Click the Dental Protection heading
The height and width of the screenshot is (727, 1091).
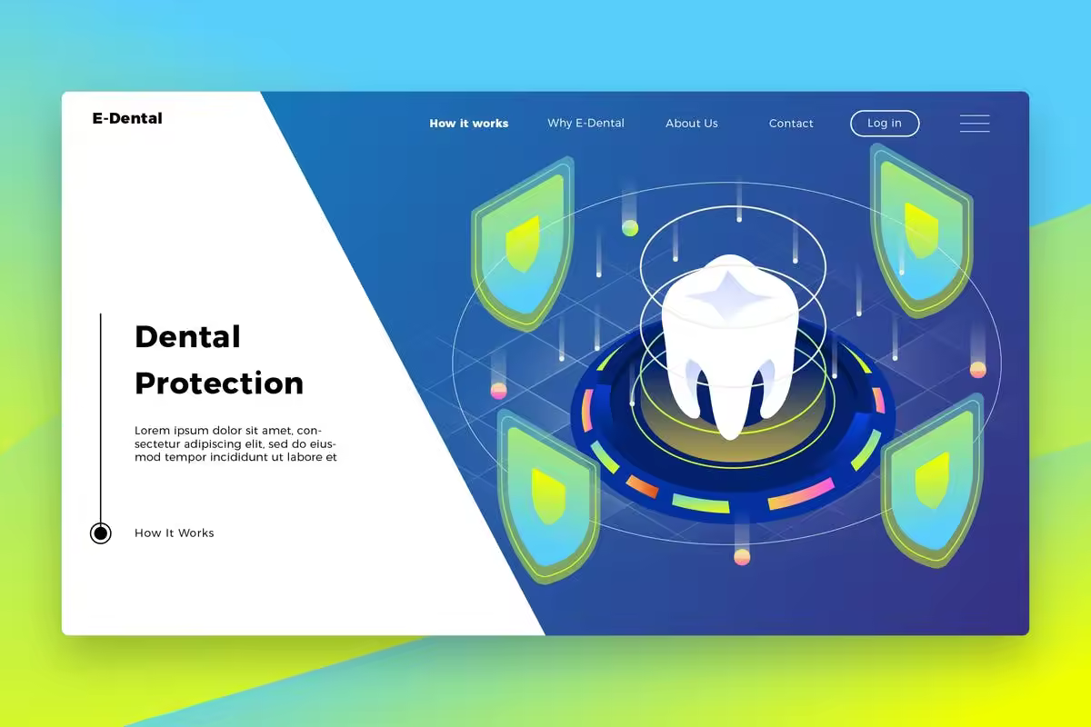tap(219, 360)
